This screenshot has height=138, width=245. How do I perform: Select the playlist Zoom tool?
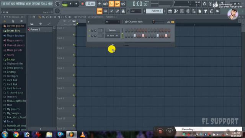coord(66,17)
